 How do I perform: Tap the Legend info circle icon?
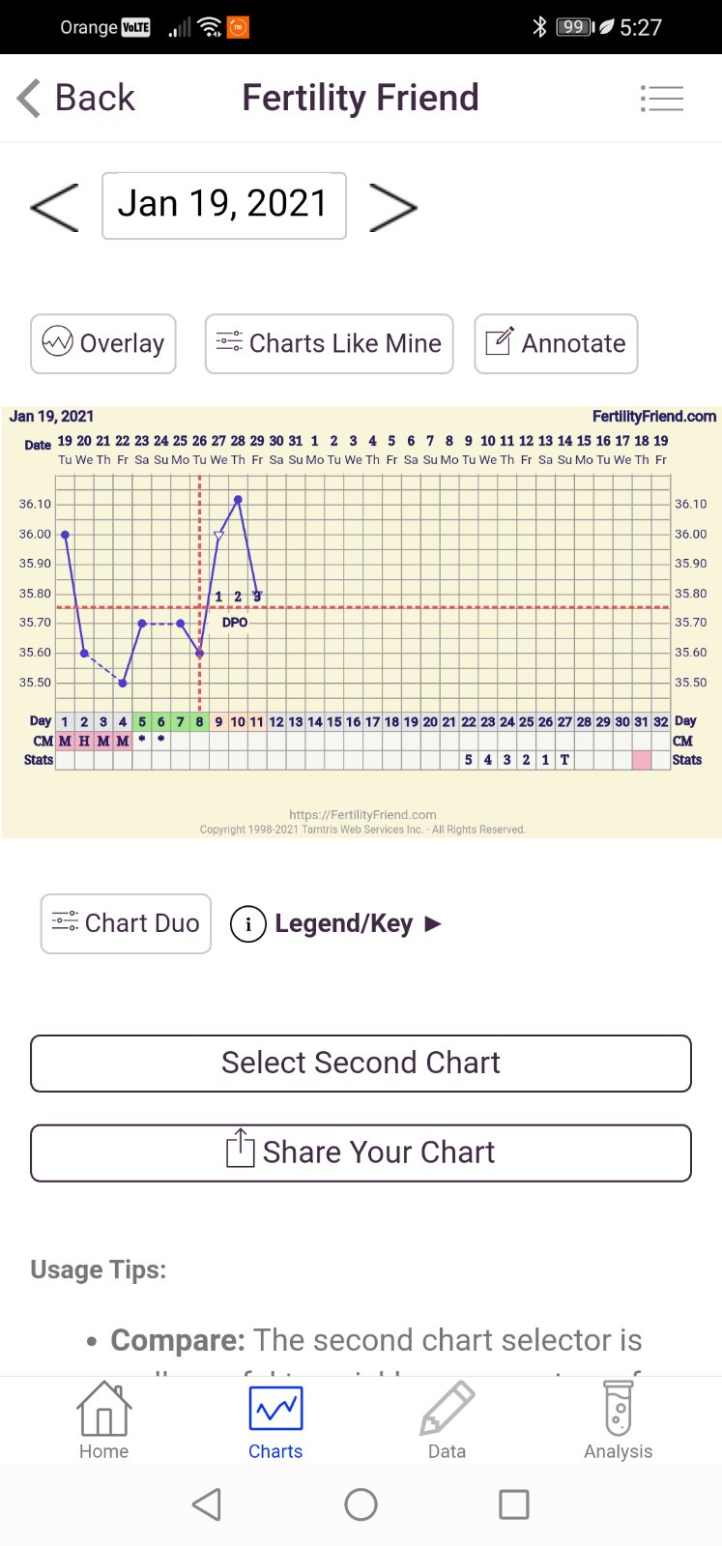(x=248, y=924)
